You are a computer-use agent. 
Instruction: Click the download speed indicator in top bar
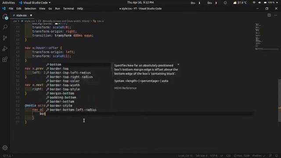click(x=195, y=3)
